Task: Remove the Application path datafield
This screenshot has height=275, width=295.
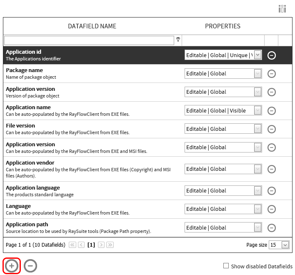Action: click(272, 228)
